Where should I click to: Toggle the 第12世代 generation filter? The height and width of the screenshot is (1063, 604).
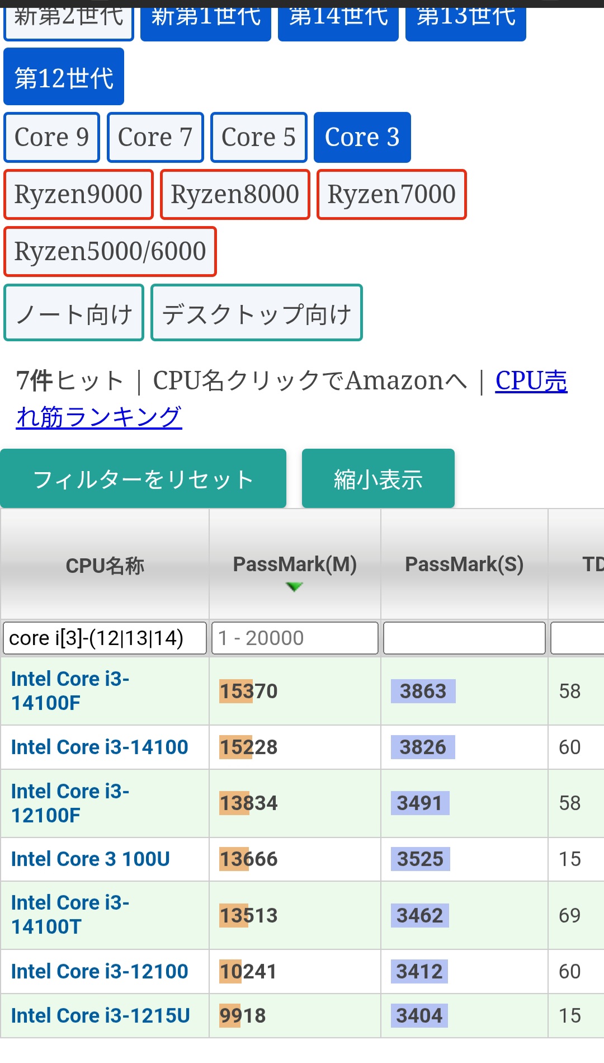click(x=64, y=77)
